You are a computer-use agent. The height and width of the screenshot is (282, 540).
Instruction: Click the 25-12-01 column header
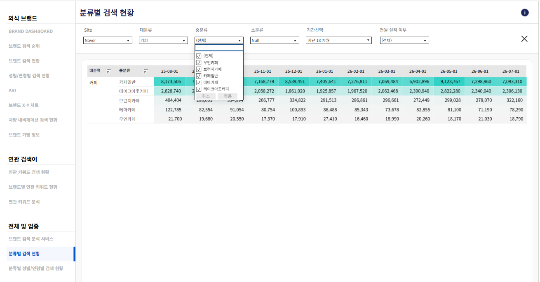[293, 71]
